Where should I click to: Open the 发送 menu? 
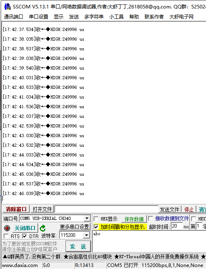point(74,16)
